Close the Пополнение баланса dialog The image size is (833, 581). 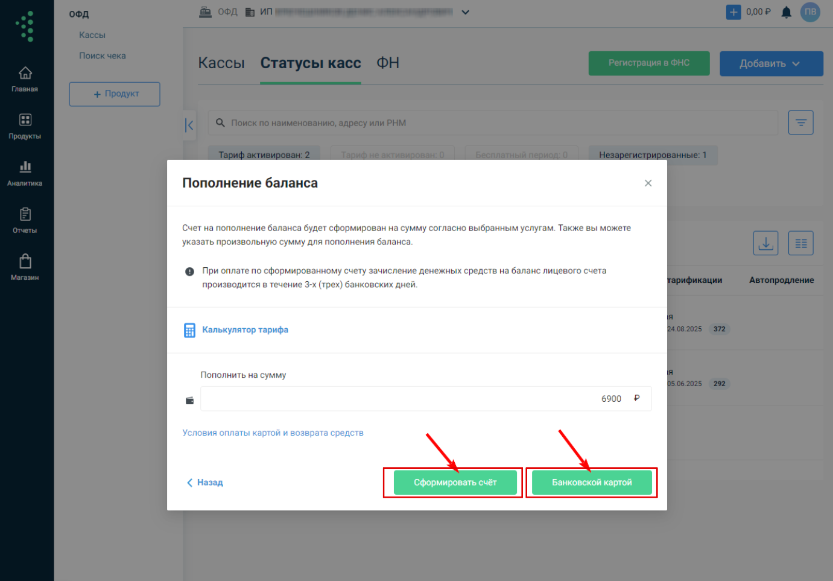(648, 183)
